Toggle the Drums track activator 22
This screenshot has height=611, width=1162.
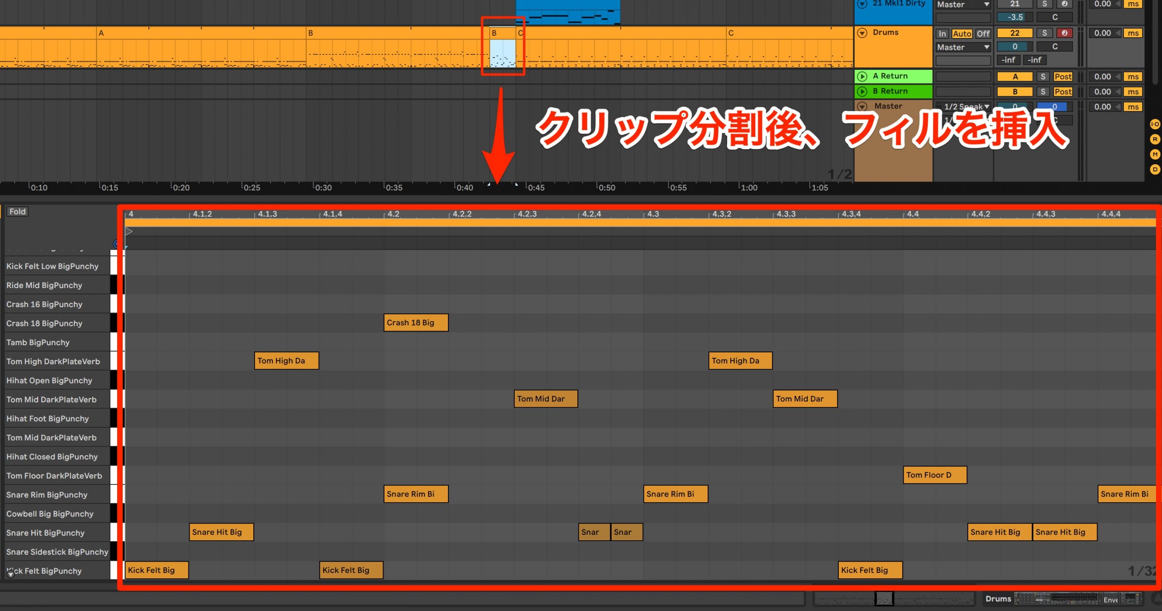tap(1015, 33)
